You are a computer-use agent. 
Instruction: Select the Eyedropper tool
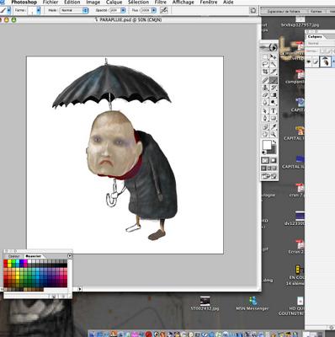(274, 126)
